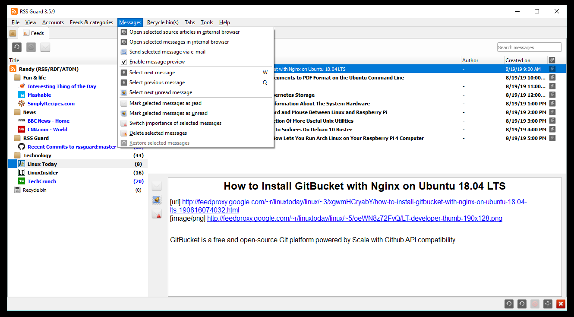
Task: Click the greyed-out stop icon in the feeds toolbar
Action: tap(31, 48)
